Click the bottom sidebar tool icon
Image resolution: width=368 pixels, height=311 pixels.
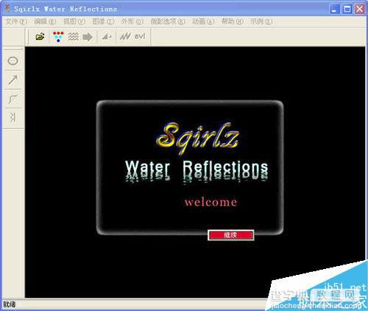click(13, 117)
